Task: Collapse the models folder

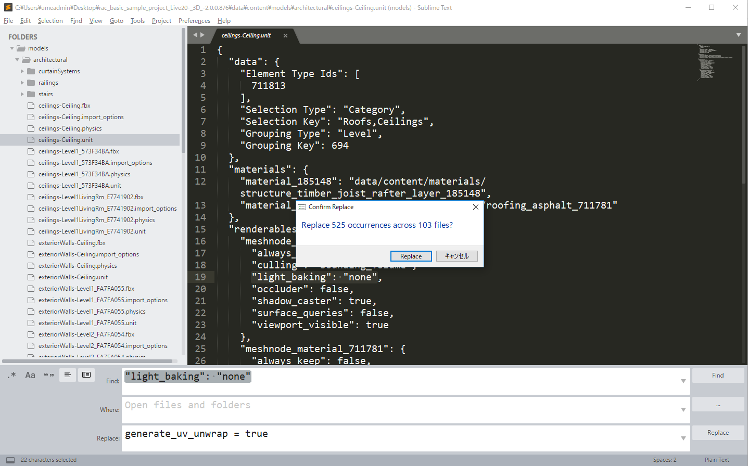Action: [12, 48]
